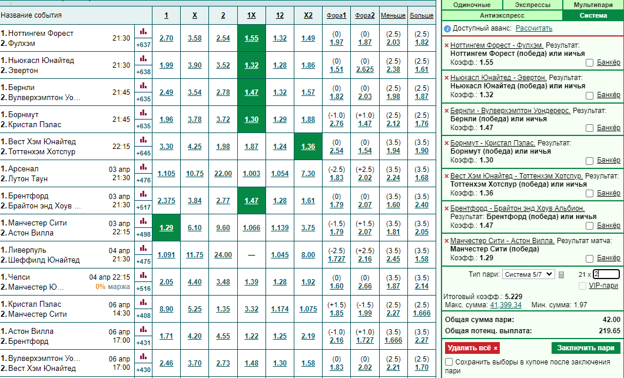Screen dimensions: 624x378
Task: Enable Банкёр for Ньюкасл Юнайтед selection
Action: click(x=589, y=95)
